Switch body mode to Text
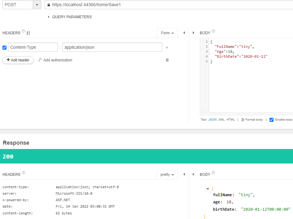 coord(203,120)
